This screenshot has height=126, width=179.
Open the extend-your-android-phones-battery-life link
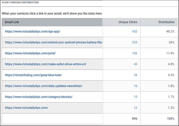pos(53,42)
